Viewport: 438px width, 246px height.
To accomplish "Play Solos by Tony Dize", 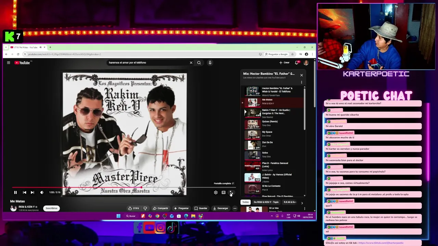I will pos(273,155).
